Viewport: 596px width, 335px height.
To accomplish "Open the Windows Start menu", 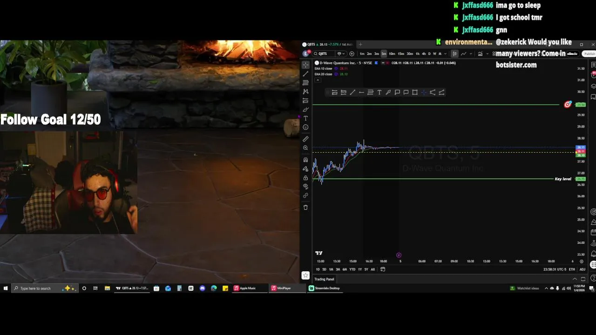I will [5, 288].
